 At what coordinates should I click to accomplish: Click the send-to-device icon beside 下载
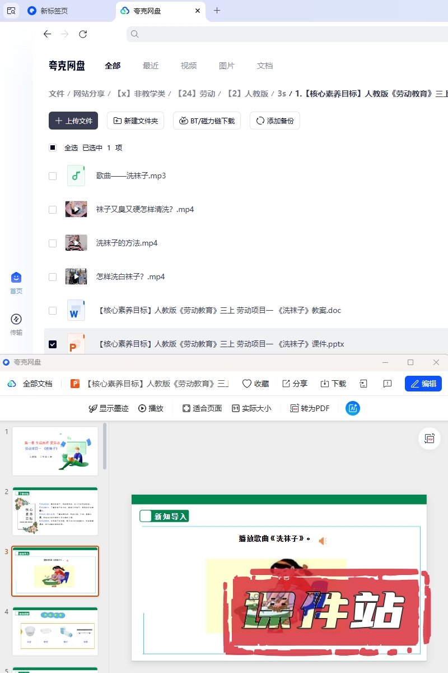tap(363, 384)
